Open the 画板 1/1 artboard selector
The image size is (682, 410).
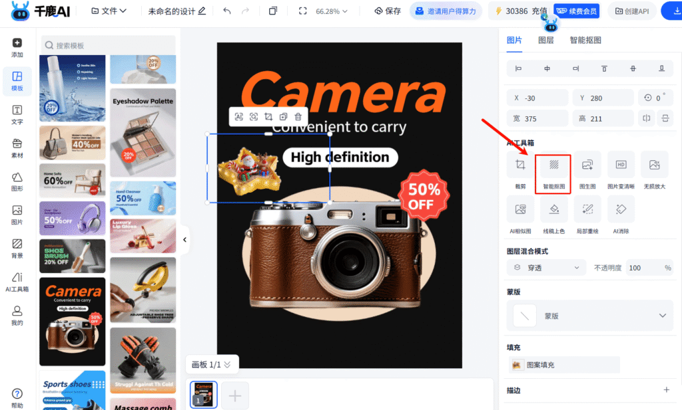[211, 364]
